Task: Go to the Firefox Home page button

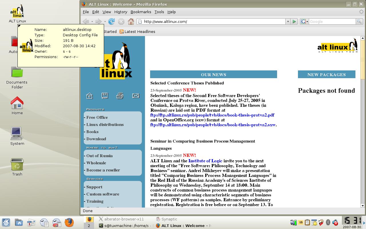Action: tap(131, 21)
